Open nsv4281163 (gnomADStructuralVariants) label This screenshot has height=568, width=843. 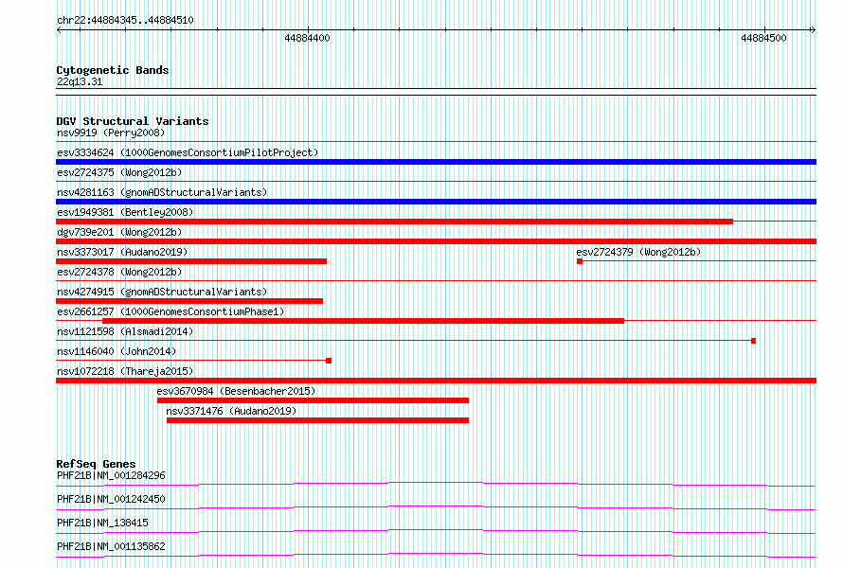(162, 192)
